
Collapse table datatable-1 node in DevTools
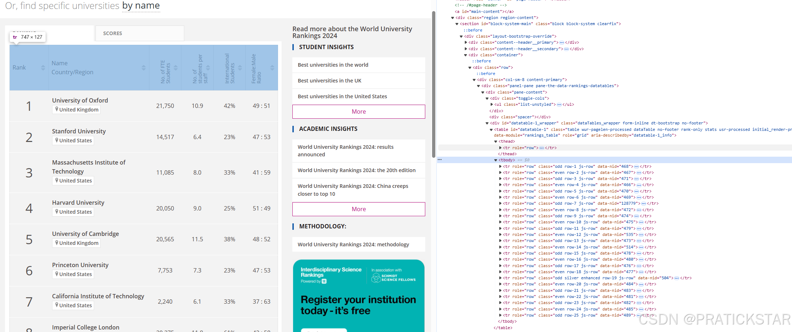[491, 130]
